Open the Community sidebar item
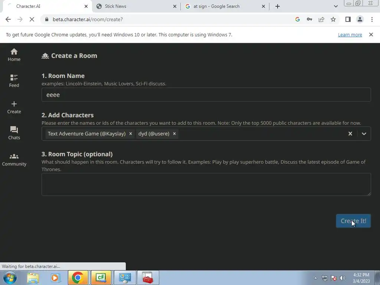This screenshot has height=285, width=380. click(x=14, y=160)
